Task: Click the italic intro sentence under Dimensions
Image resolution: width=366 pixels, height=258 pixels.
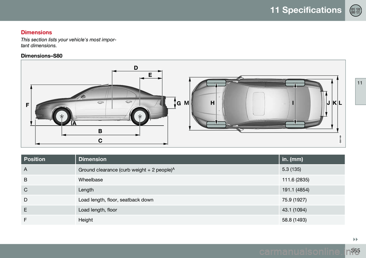Action: point(68,43)
